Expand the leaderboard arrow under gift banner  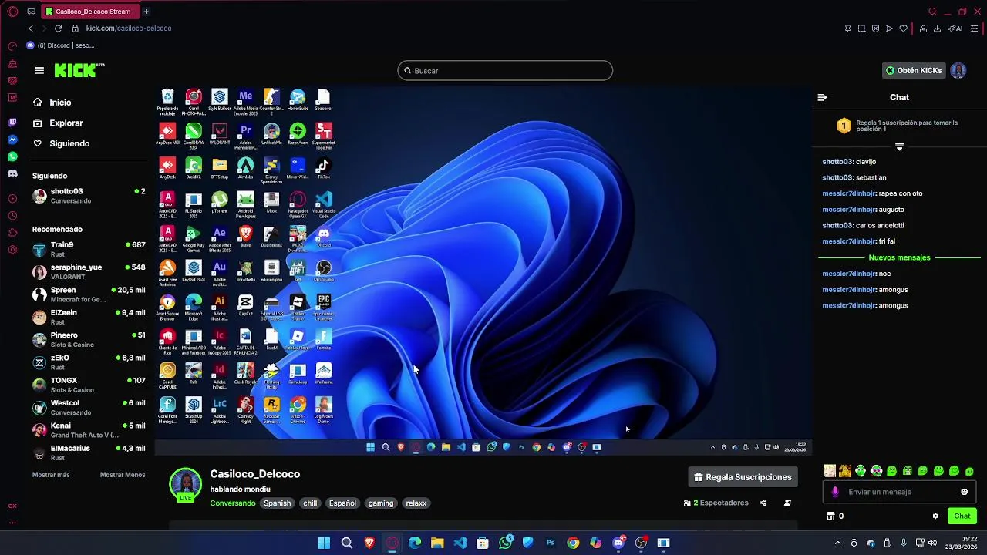point(899,146)
